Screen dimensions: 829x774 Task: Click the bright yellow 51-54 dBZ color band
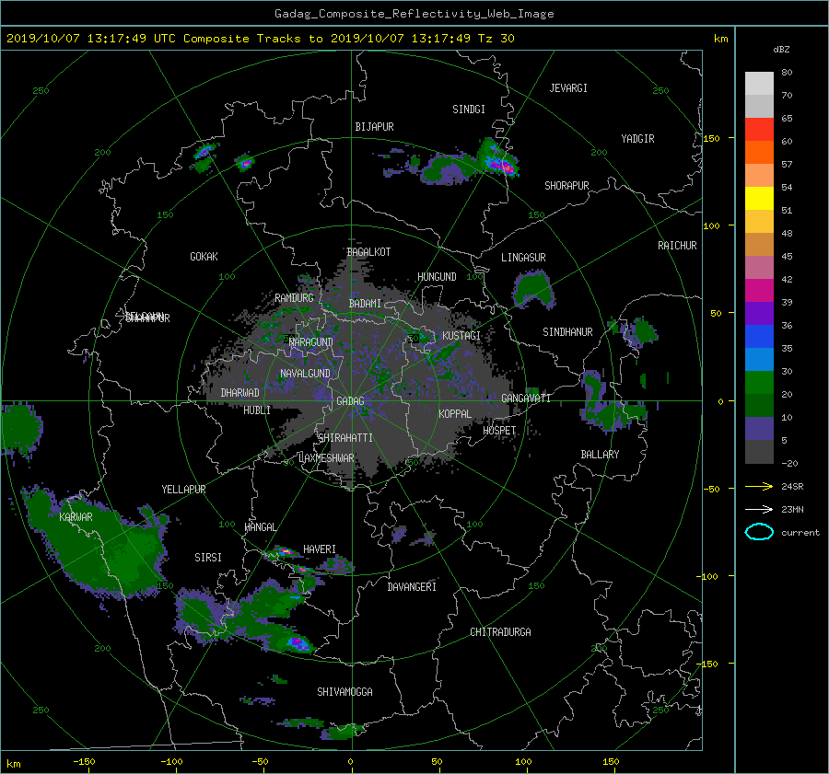(x=759, y=199)
